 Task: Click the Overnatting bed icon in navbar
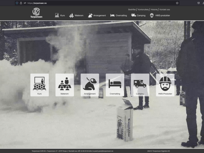(112, 15)
